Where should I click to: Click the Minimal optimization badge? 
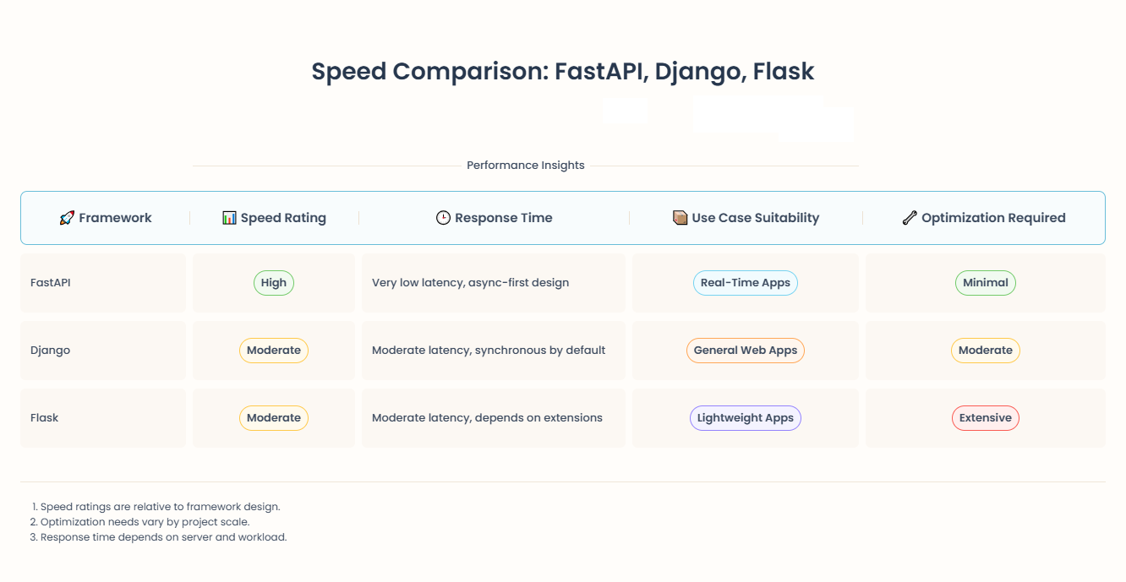[x=985, y=283]
